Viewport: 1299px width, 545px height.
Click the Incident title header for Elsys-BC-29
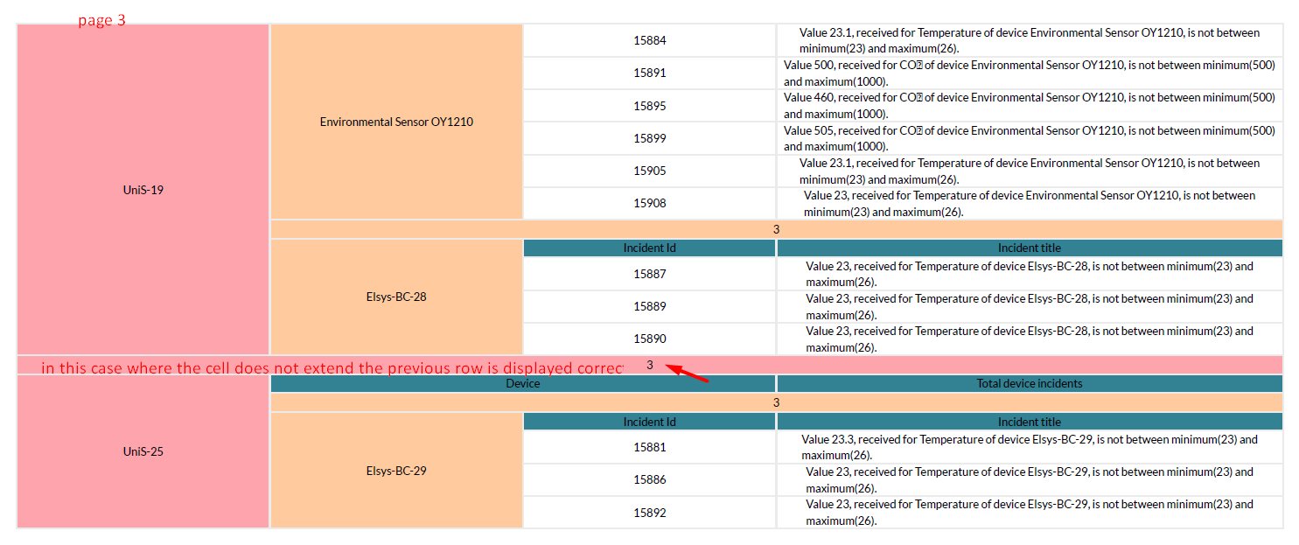click(1030, 421)
